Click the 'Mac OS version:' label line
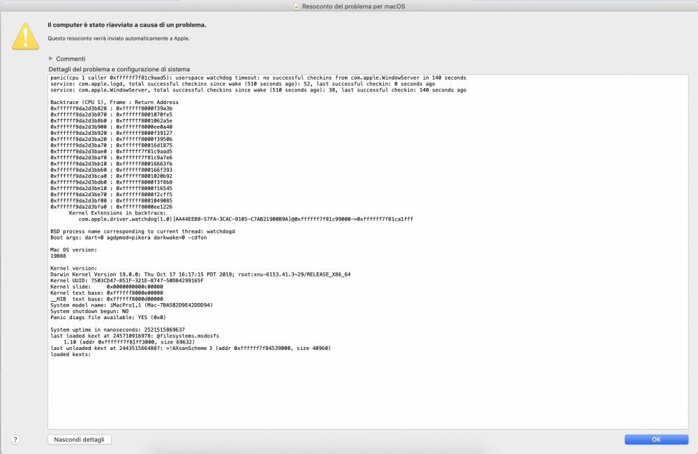Viewport: 698px width, 454px height. tap(73, 250)
